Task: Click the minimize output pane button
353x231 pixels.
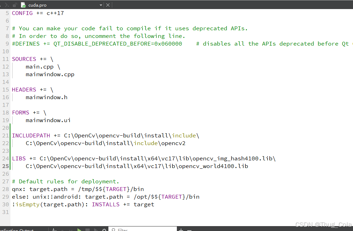Action: click(189, 230)
